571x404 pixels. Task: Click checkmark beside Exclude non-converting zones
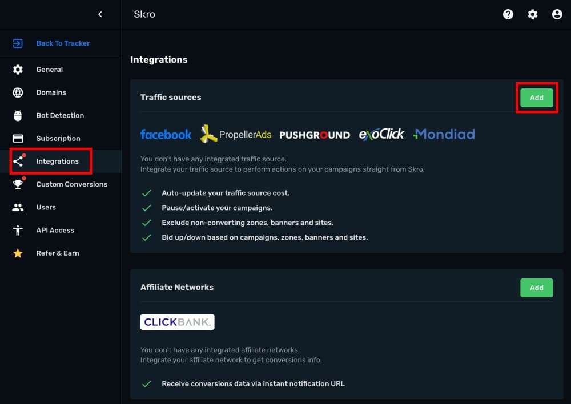(146, 223)
